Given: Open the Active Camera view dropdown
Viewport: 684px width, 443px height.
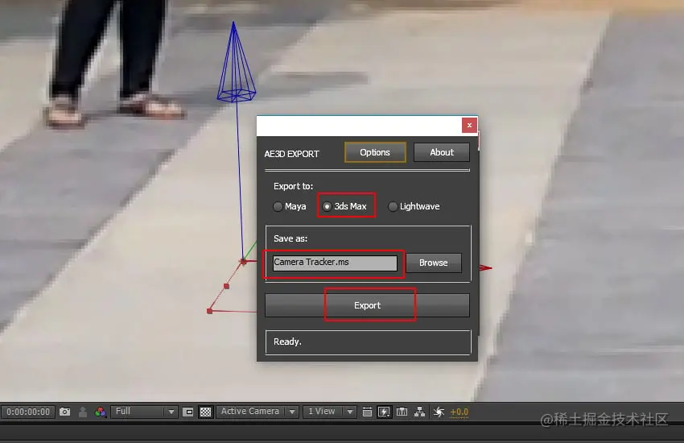Looking at the screenshot, I should pos(258,412).
